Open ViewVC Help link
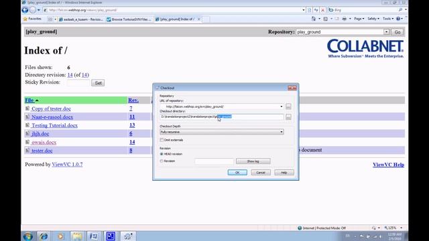 pos(388,165)
